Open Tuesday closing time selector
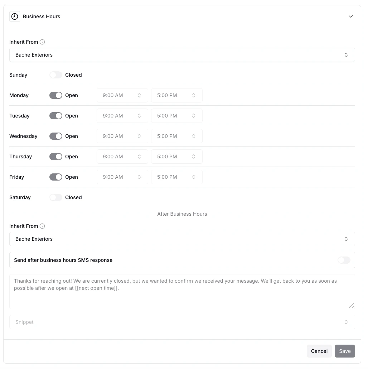The height and width of the screenshot is (369, 368). click(177, 116)
